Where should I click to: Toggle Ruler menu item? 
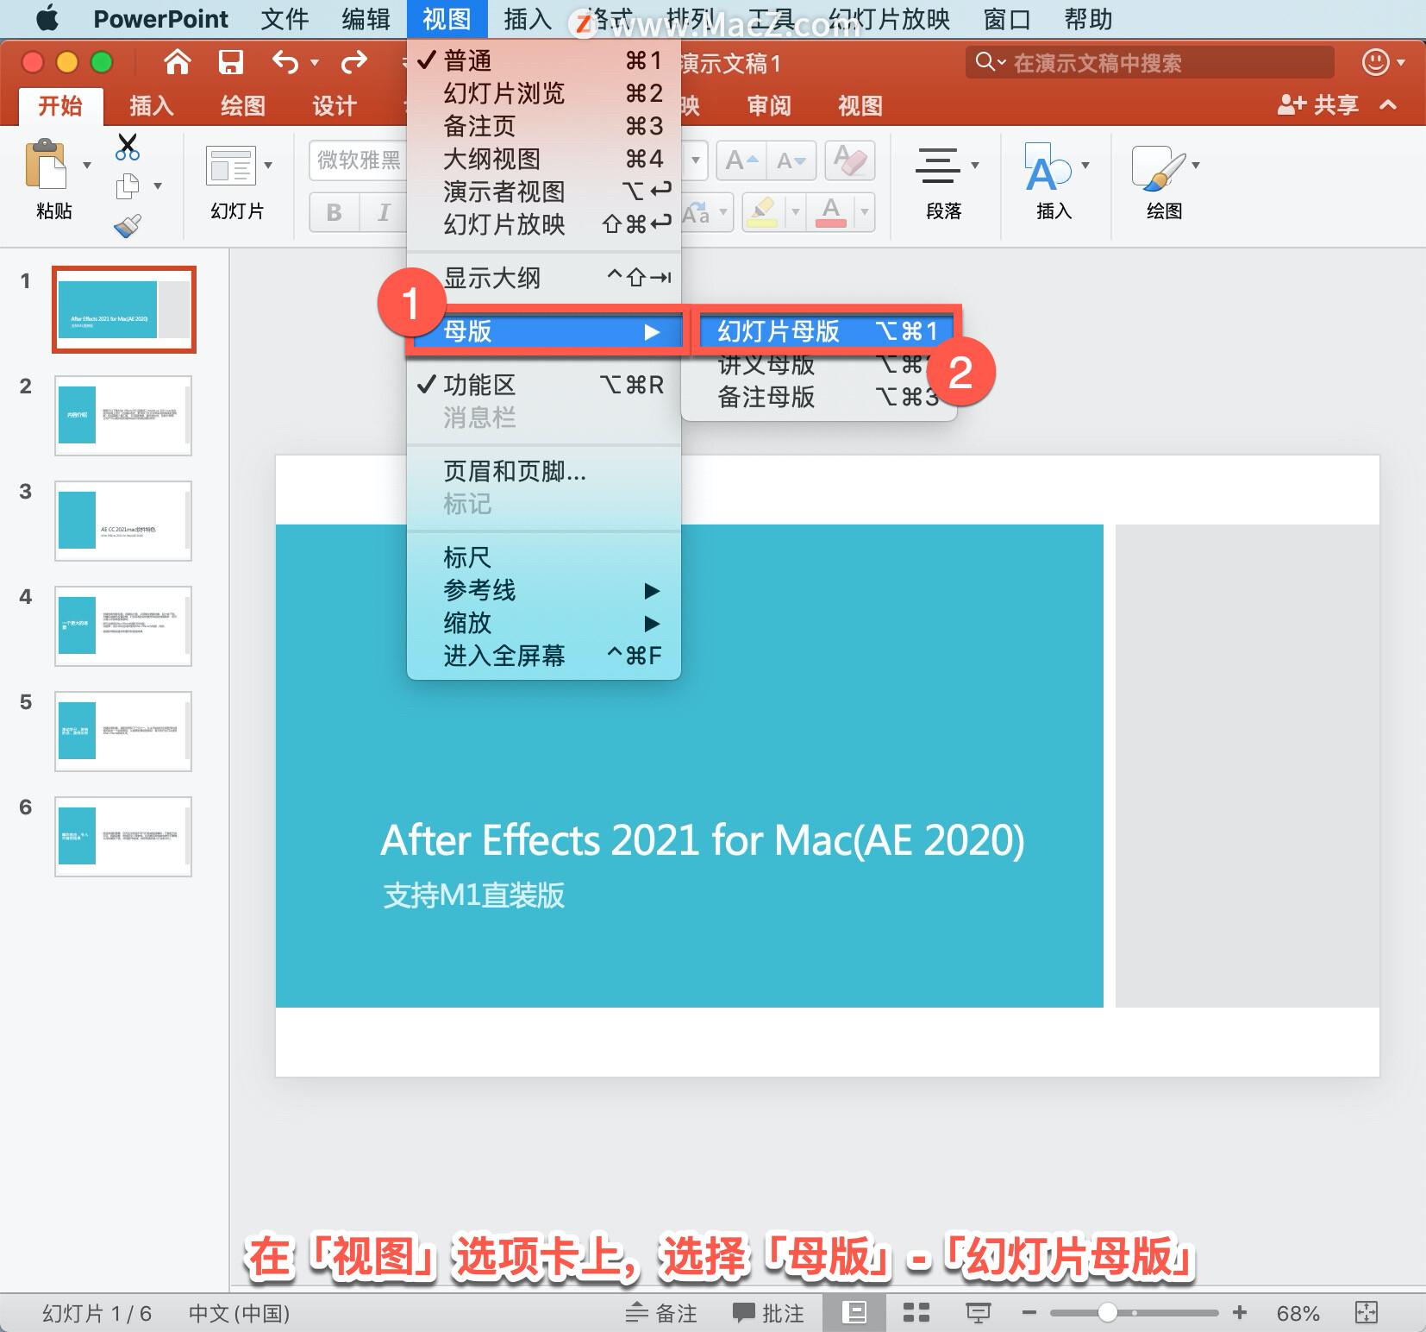[x=544, y=557]
